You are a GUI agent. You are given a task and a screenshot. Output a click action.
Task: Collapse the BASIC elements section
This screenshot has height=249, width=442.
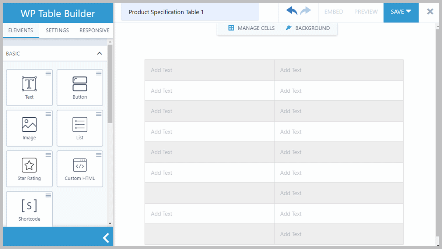click(x=99, y=53)
